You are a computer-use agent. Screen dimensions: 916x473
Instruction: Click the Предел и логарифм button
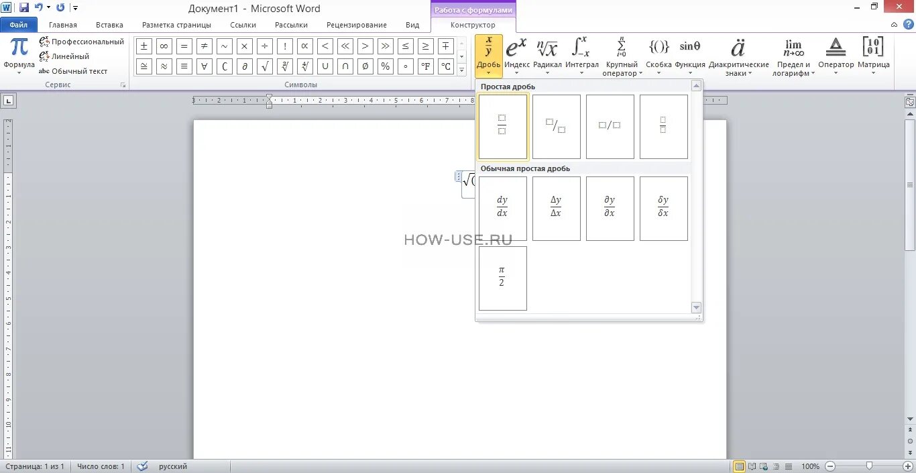[x=793, y=56]
